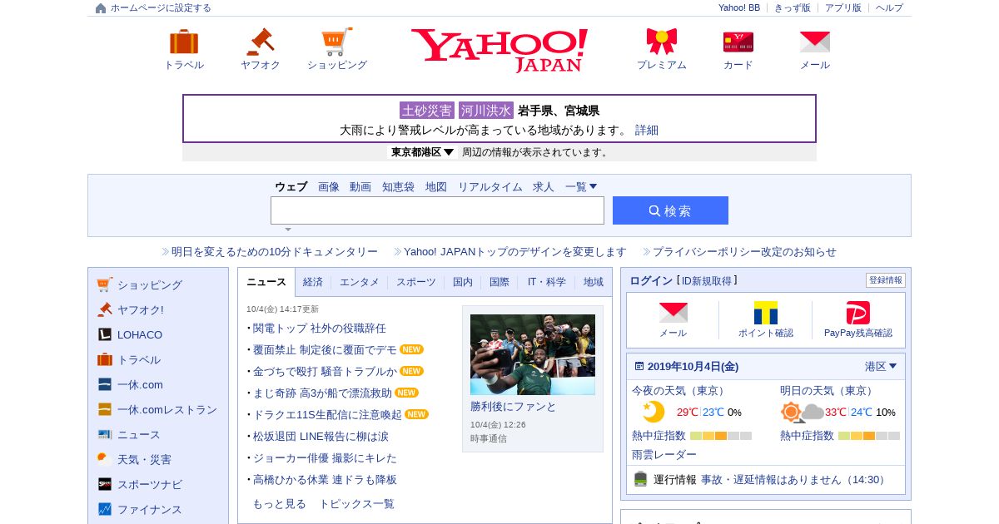Select the 求人 search tab
The width and height of the screenshot is (999, 524).
tap(544, 187)
